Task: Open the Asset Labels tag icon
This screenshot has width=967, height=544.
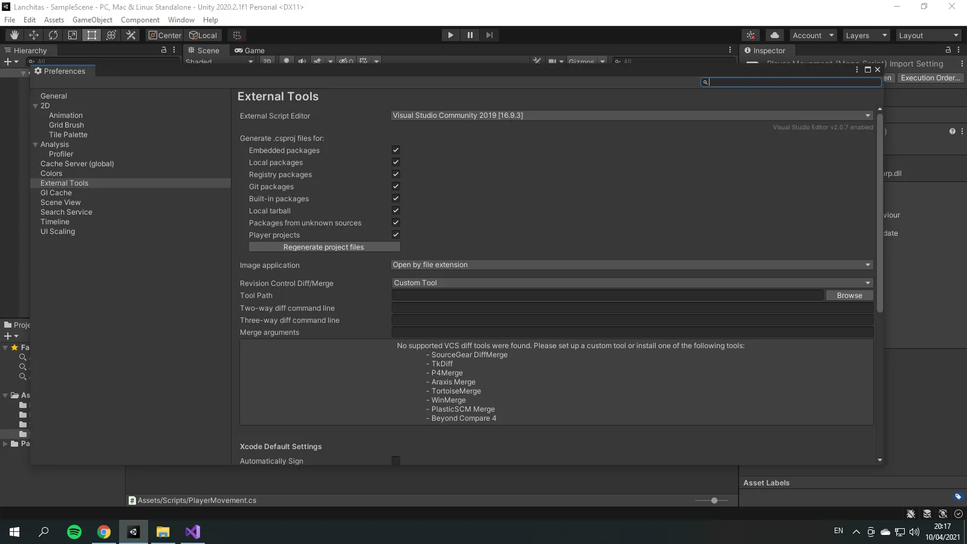Action: (958, 497)
